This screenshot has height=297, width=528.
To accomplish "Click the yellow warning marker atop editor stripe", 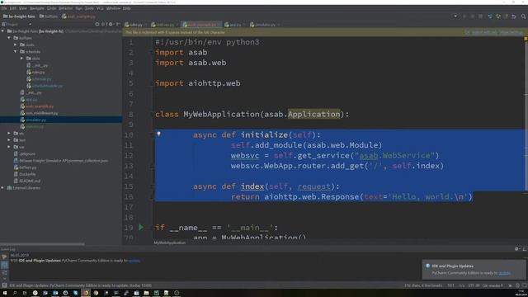I will point(526,39).
